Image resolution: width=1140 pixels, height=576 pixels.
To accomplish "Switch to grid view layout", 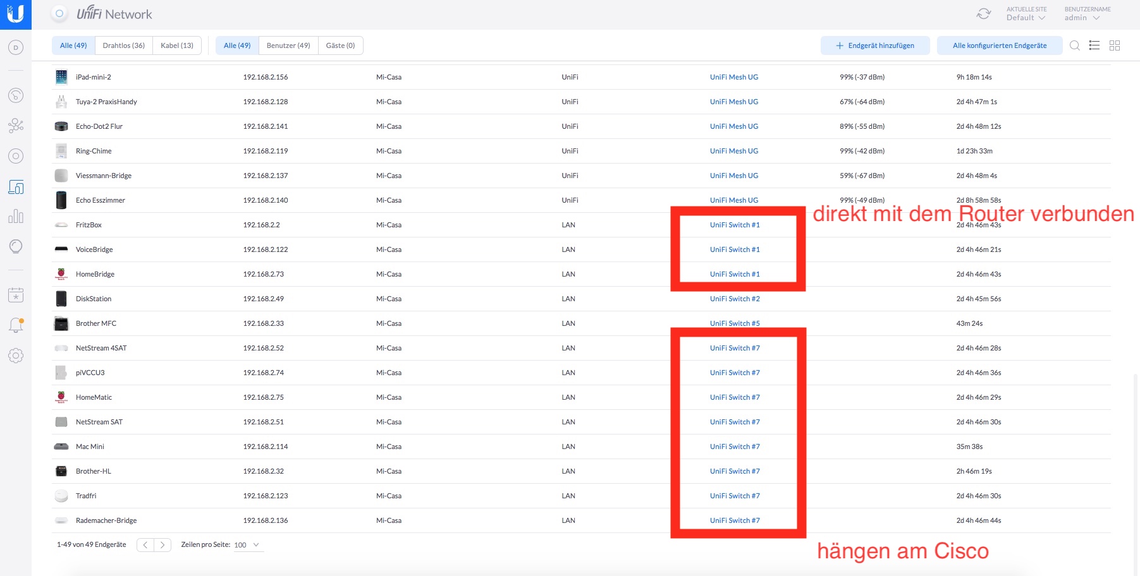I will coord(1115,45).
